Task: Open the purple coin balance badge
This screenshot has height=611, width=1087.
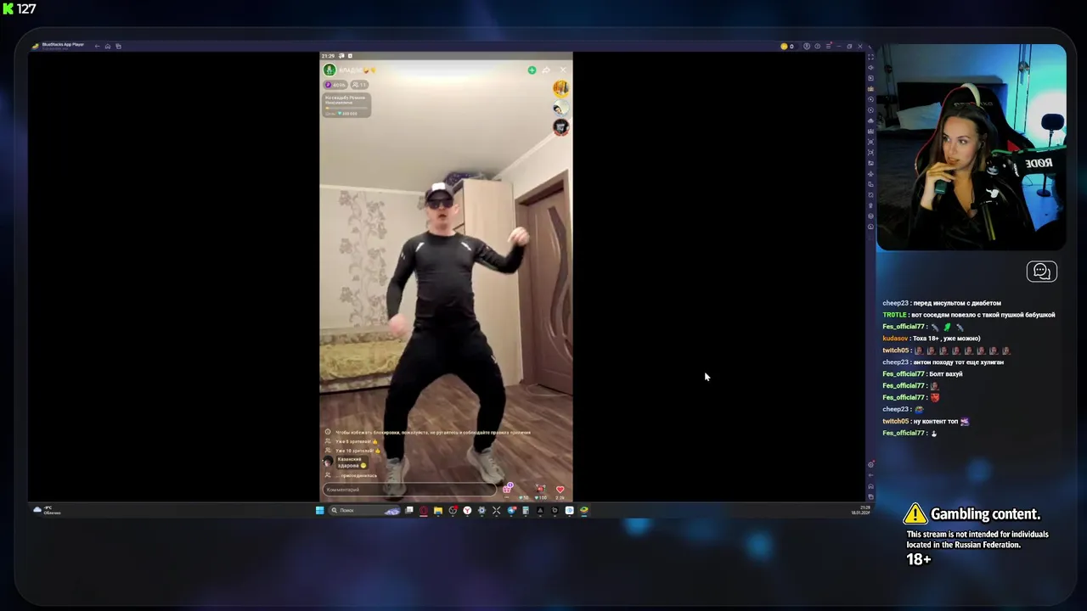Action: (336, 85)
